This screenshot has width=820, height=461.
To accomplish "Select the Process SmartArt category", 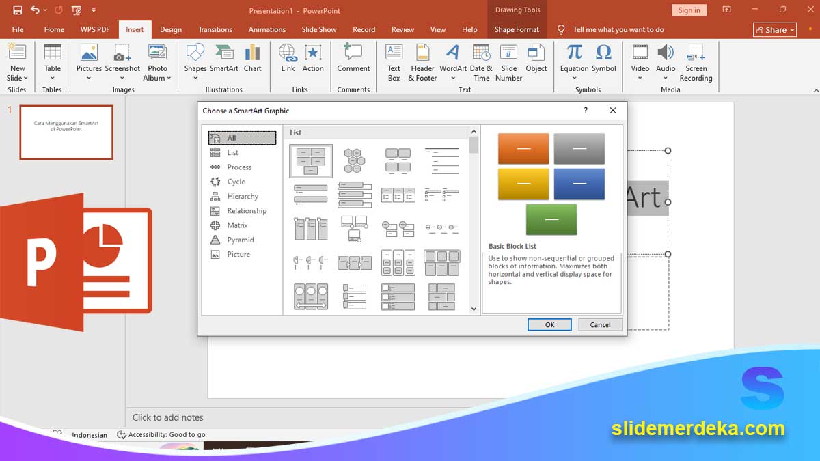I will [x=242, y=167].
